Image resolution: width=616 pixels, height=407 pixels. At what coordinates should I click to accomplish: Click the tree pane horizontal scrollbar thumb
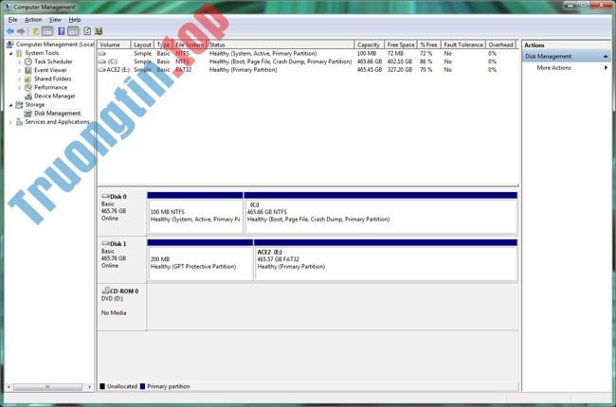47,387
